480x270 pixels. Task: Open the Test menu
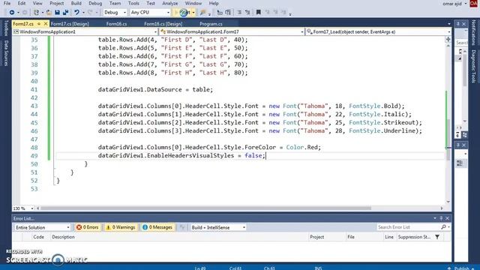[x=151, y=3]
